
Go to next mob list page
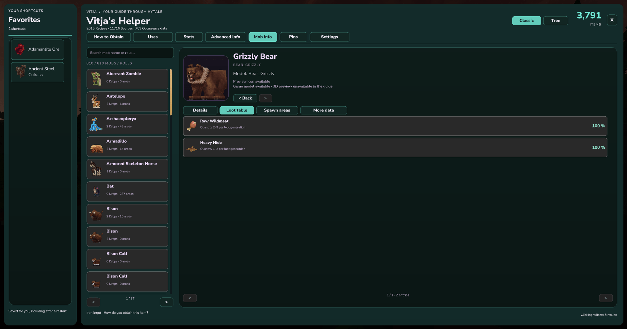[x=167, y=302]
